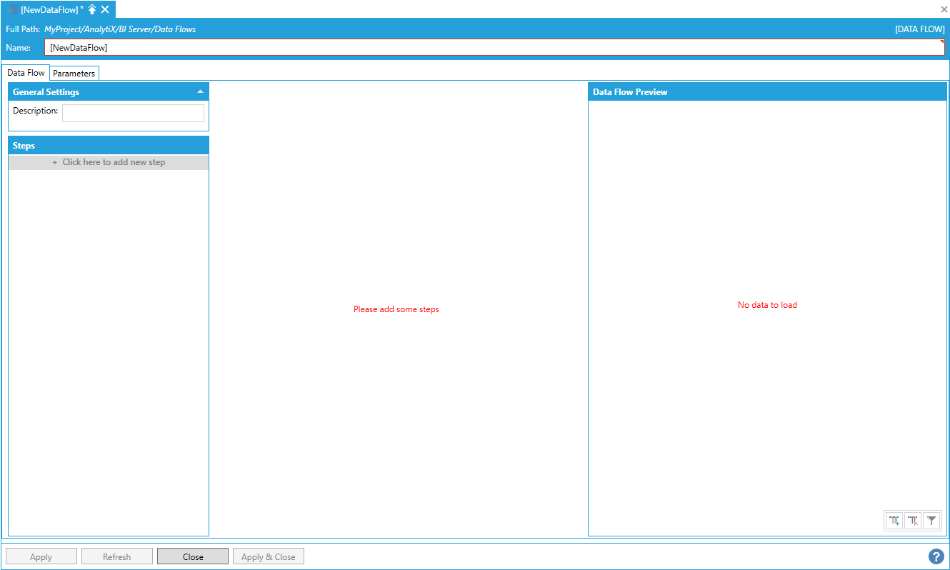Collapse the General Settings panel
This screenshot has width=950, height=570.
coord(201,91)
